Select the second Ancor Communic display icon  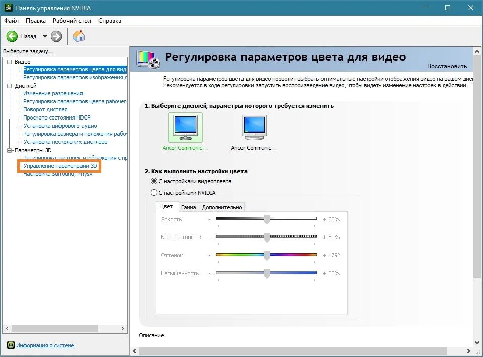tap(254, 128)
